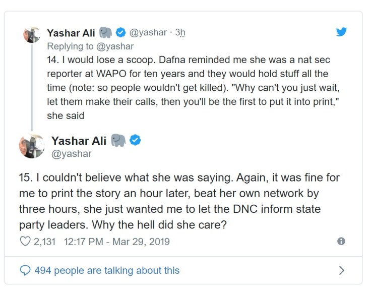Click the speech bubble conversation icon
The width and height of the screenshot is (371, 291).
25,271
